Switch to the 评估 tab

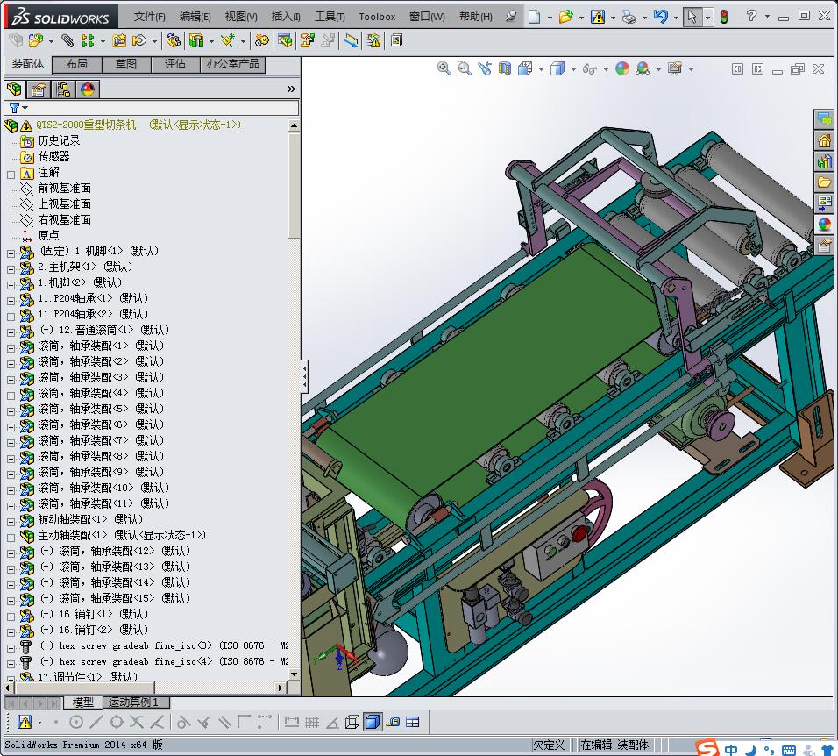tap(175, 64)
